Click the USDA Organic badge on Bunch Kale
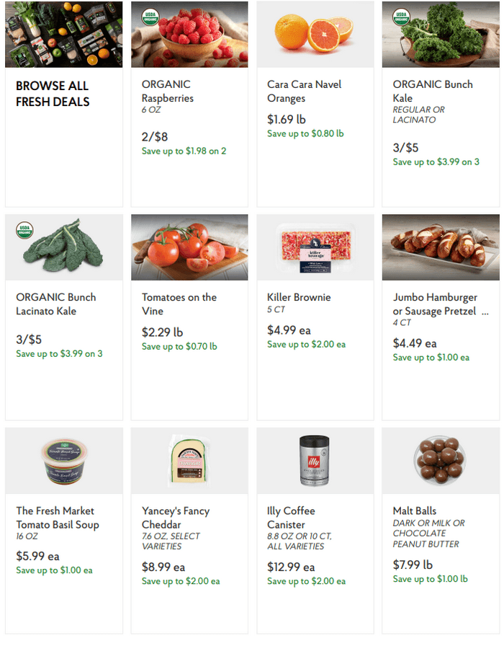The width and height of the screenshot is (504, 667). [401, 17]
